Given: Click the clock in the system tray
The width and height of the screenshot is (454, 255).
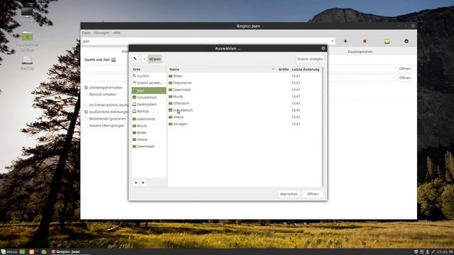Looking at the screenshot, I should pos(442,252).
